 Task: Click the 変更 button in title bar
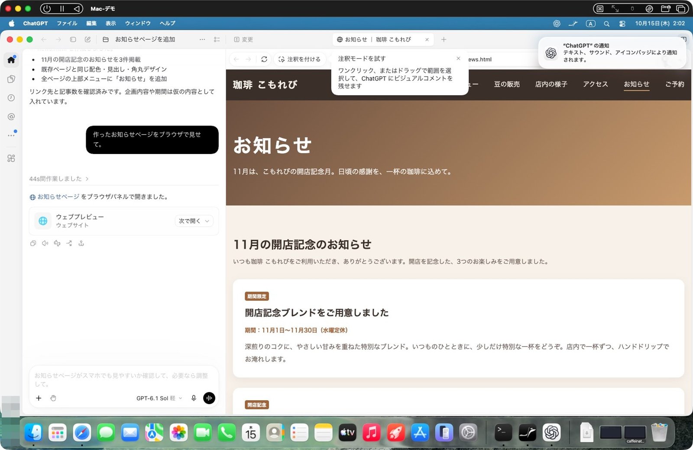coord(243,39)
